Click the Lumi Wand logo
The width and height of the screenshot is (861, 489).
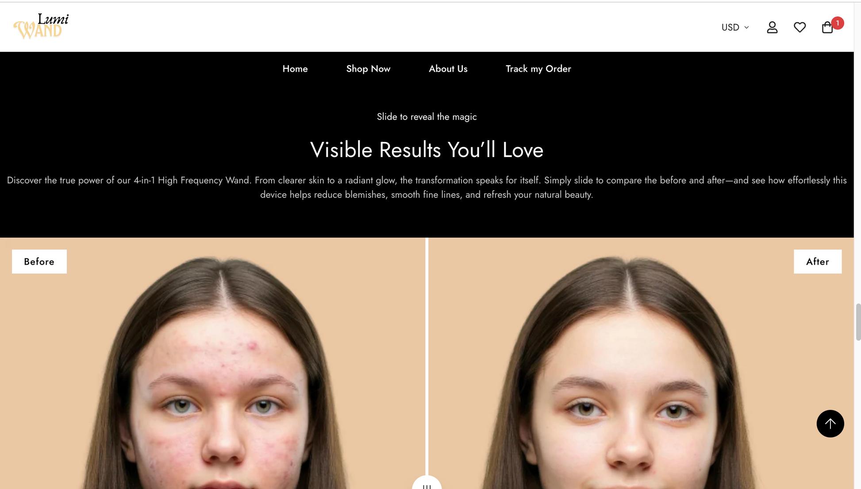pyautogui.click(x=41, y=26)
